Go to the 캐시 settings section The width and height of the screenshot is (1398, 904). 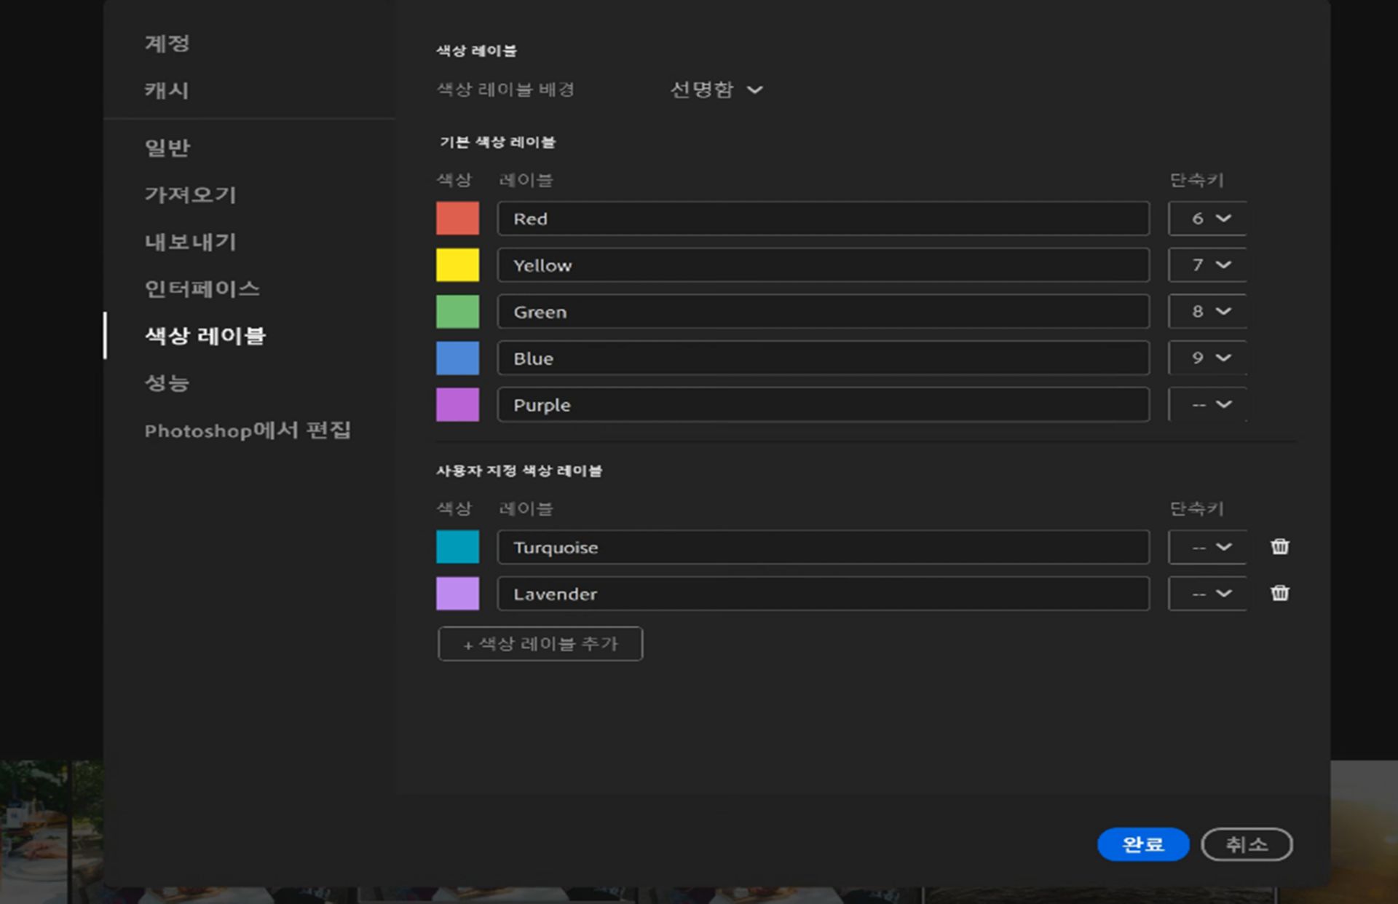pos(167,90)
